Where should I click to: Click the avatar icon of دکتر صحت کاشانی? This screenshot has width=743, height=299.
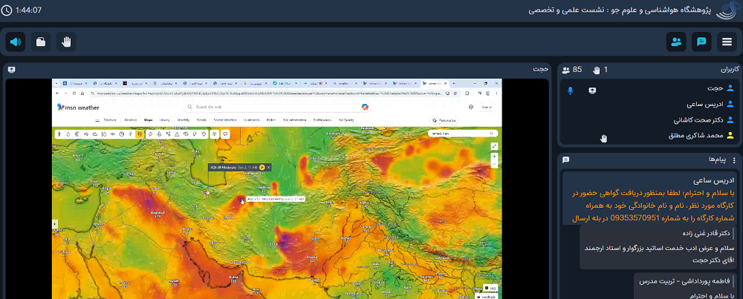coord(730,120)
